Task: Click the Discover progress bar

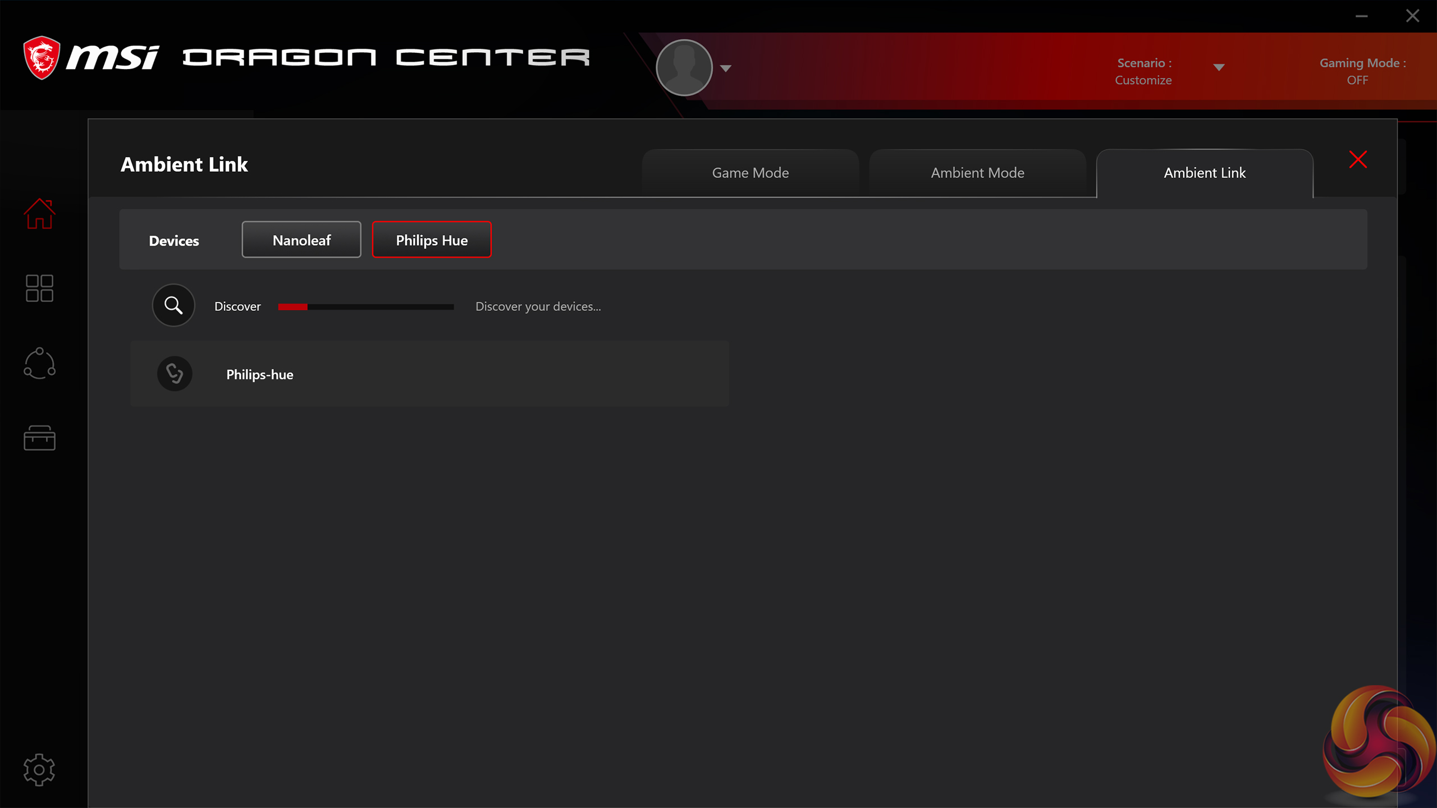Action: 366,307
